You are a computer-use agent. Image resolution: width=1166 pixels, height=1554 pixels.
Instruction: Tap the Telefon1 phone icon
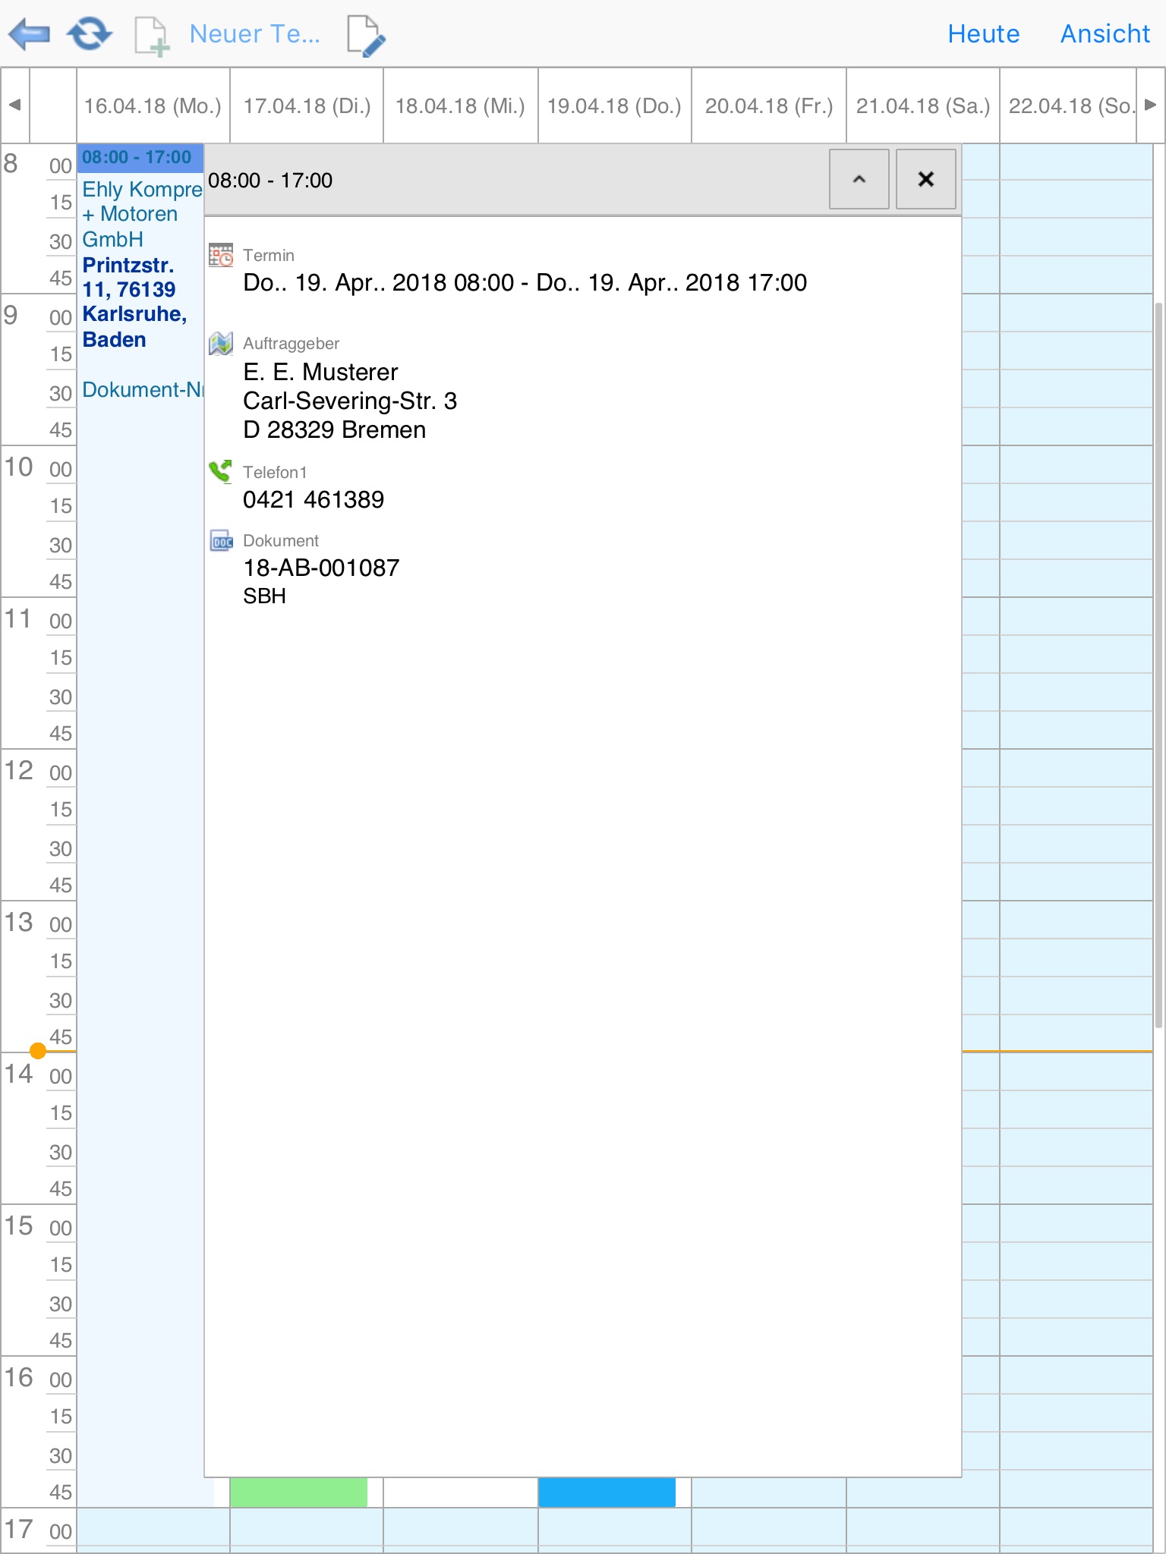point(220,471)
